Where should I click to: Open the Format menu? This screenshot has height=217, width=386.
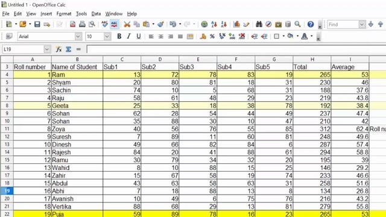click(64, 14)
